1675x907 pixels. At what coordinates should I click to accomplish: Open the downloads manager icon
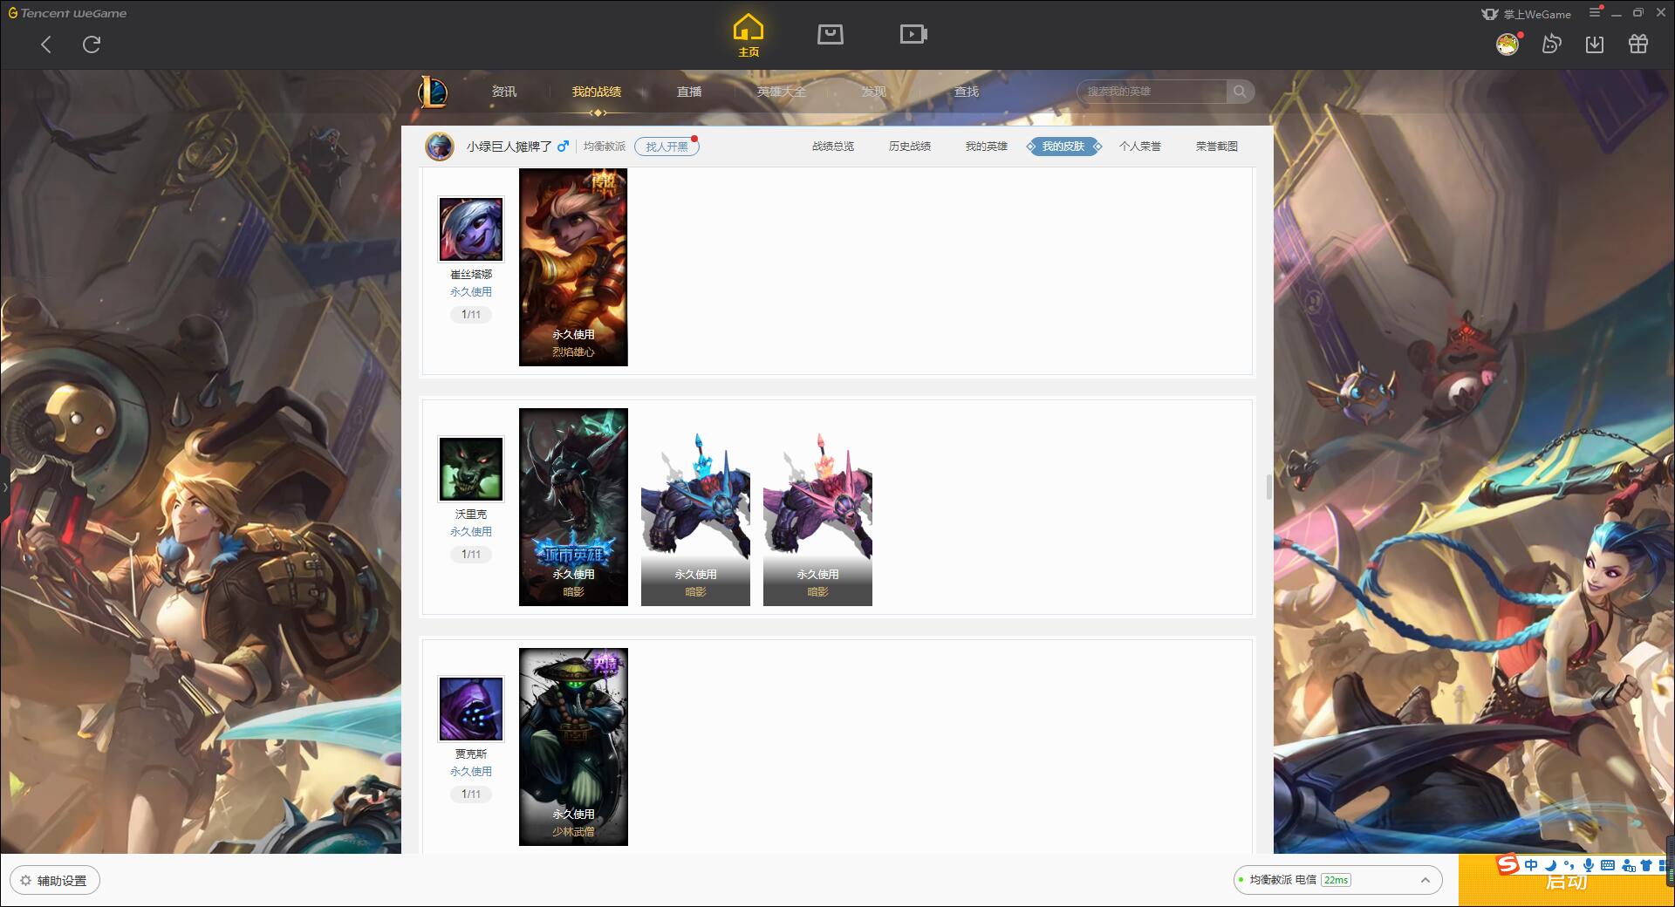tap(1595, 44)
